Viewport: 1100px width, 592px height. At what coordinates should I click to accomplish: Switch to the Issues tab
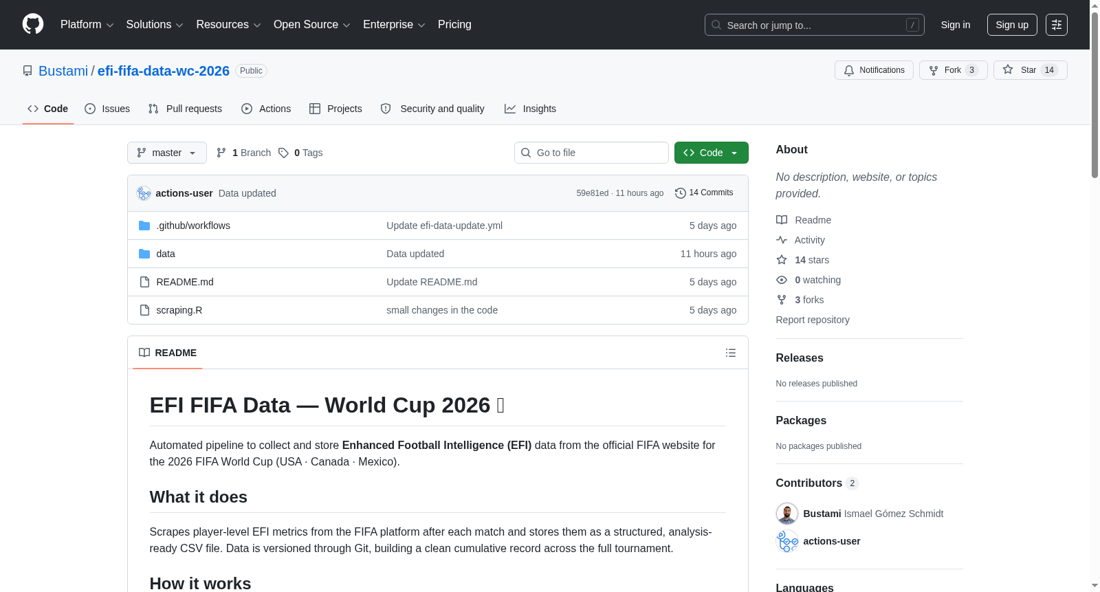(107, 109)
